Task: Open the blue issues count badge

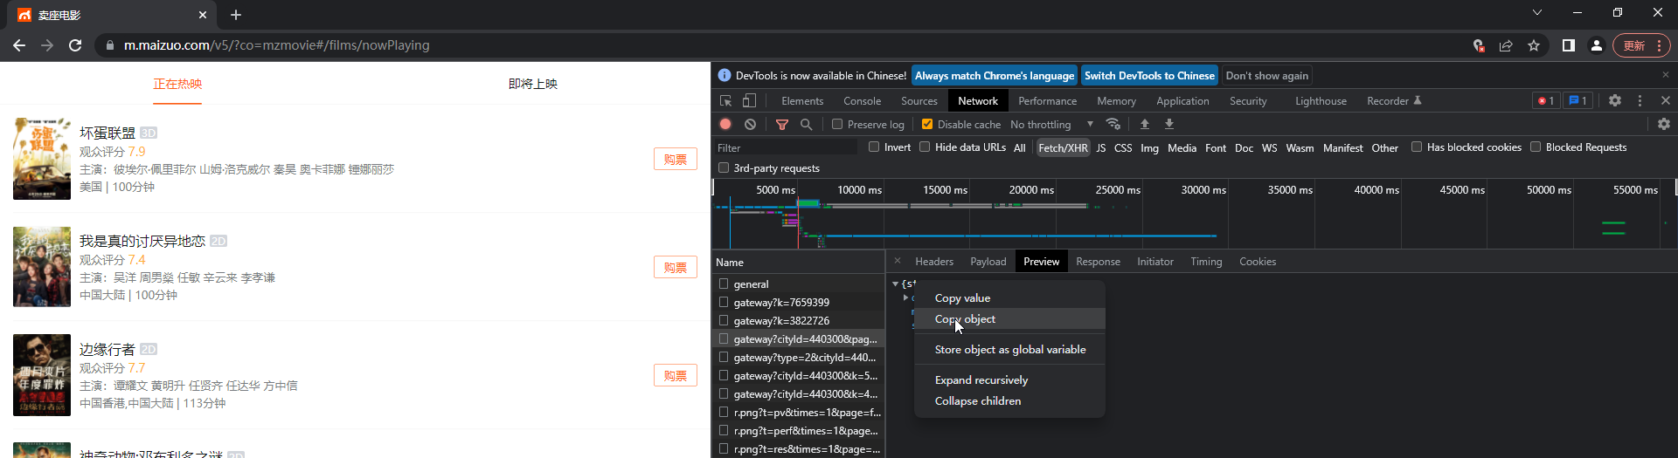Action: click(x=1577, y=101)
